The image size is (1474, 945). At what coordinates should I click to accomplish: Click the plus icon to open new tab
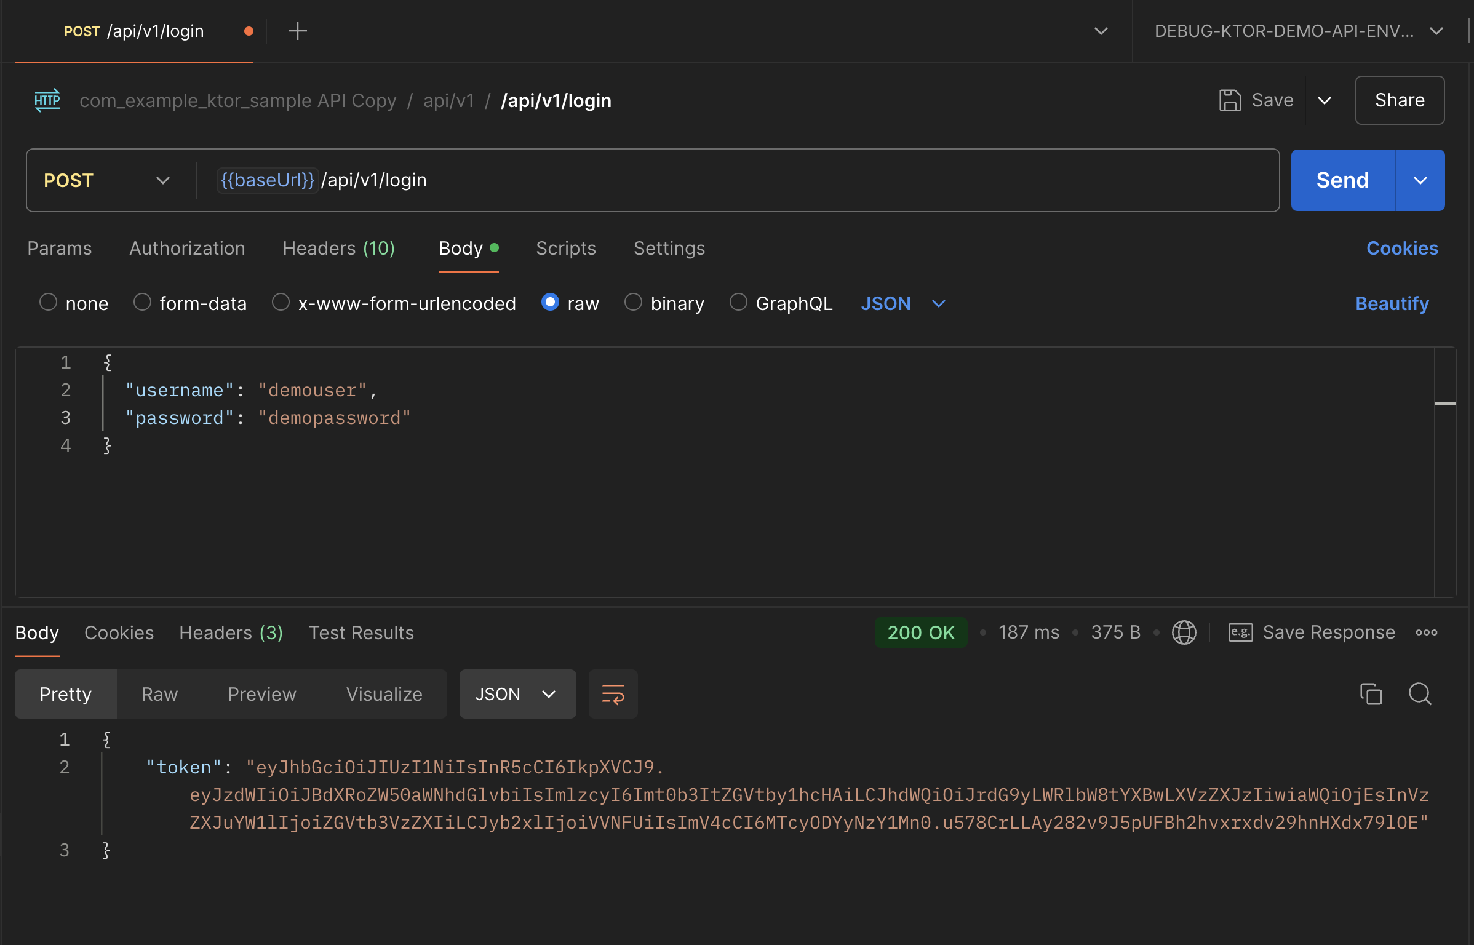click(x=297, y=31)
